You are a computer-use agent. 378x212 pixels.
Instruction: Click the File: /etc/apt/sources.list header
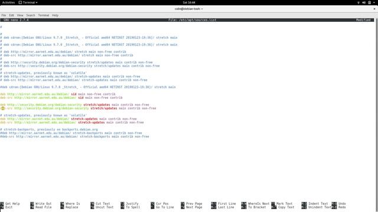[x=192, y=20]
